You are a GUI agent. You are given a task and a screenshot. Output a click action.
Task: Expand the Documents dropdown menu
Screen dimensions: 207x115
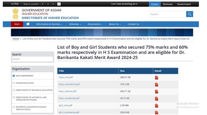pos(95,24)
